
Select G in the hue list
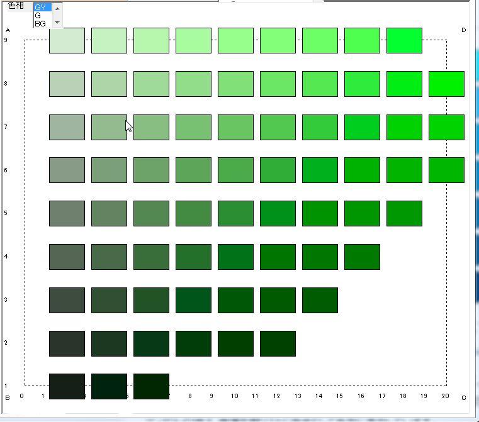click(39, 16)
